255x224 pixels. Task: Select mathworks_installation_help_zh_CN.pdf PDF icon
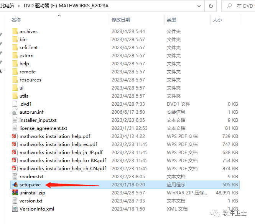click(x=14, y=168)
